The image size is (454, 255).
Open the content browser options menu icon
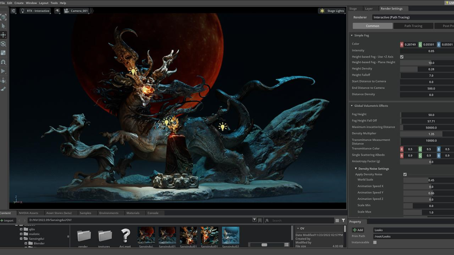(x=337, y=220)
